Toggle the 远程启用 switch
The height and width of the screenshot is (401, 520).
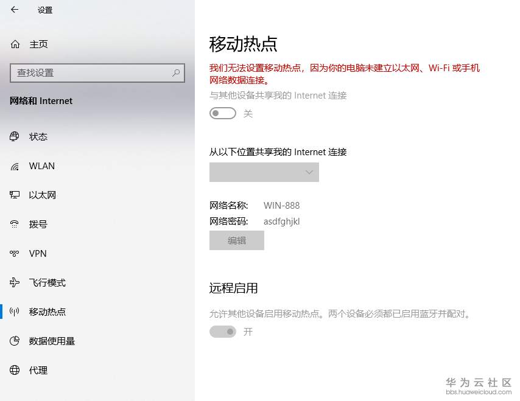coord(222,332)
